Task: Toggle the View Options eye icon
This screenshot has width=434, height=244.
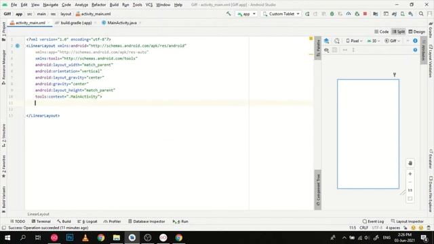Action: (x=327, y=50)
